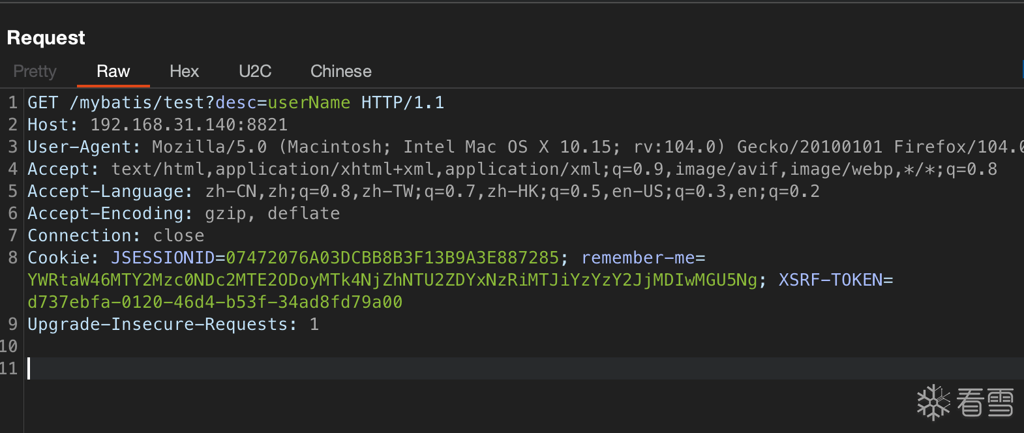Image resolution: width=1024 pixels, height=433 pixels.
Task: Open the Hex view tab
Action: coord(184,71)
